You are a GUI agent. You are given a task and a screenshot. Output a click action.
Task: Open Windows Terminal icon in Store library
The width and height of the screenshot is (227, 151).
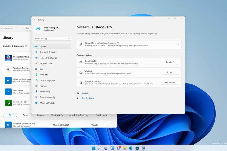[8, 69]
